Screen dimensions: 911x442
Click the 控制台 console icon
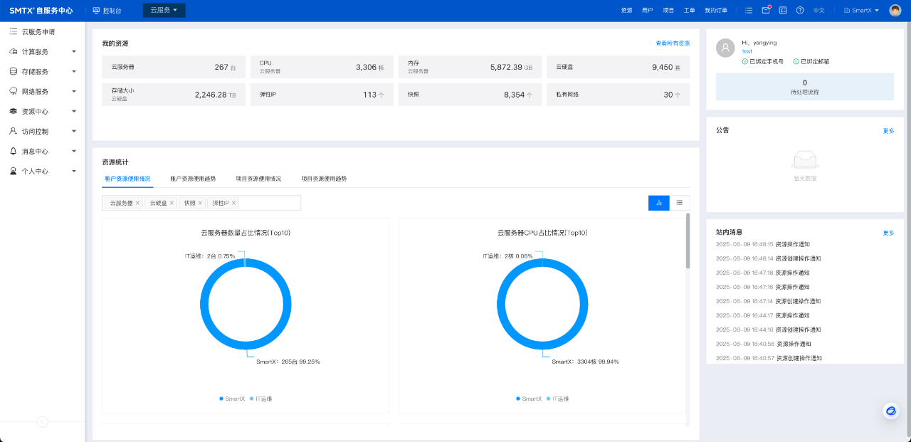tap(97, 11)
